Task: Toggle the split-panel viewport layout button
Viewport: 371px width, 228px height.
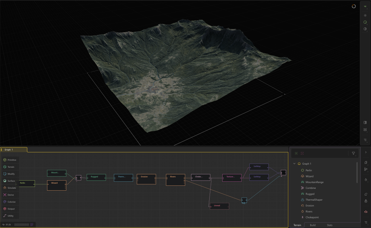Action: pyautogui.click(x=365, y=123)
